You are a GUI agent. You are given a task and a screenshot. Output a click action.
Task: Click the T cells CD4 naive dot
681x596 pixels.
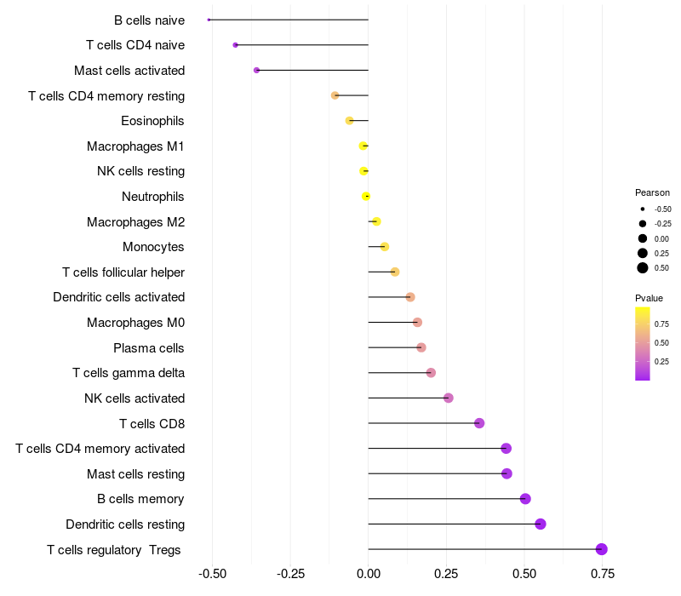236,45
